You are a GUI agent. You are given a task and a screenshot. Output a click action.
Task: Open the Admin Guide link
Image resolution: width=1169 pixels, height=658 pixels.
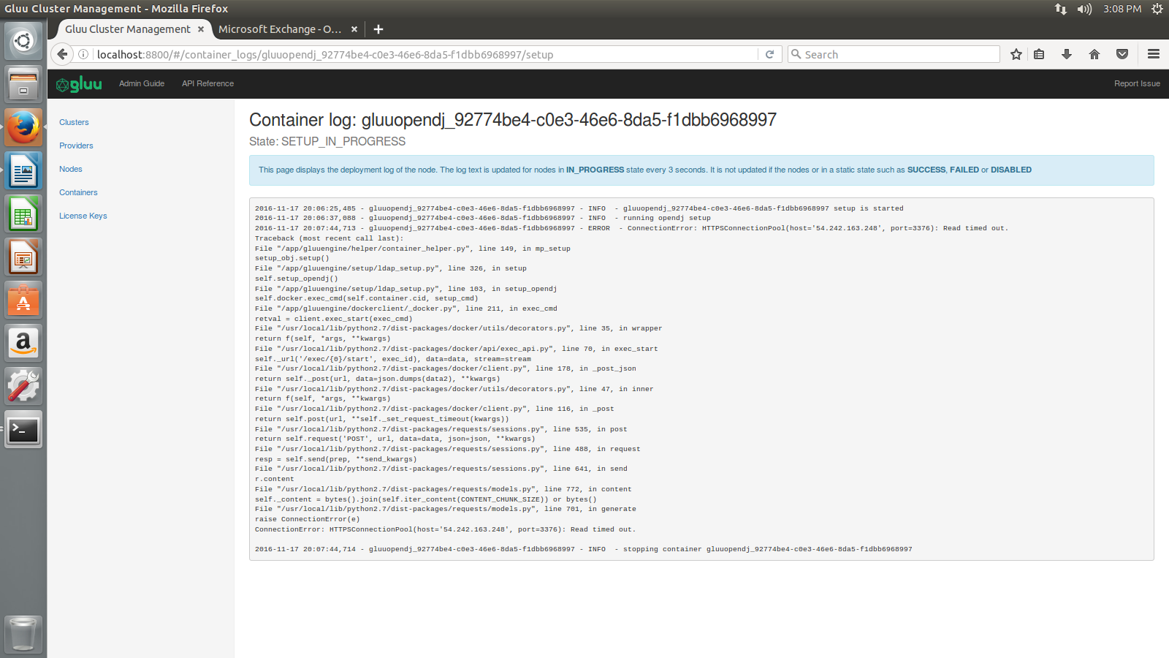(x=142, y=83)
